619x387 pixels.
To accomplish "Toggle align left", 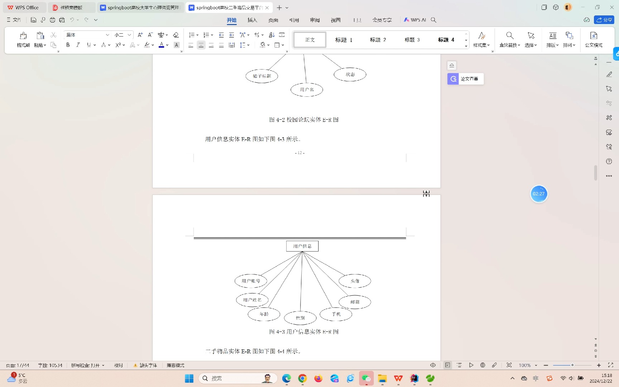I will pyautogui.click(x=191, y=45).
